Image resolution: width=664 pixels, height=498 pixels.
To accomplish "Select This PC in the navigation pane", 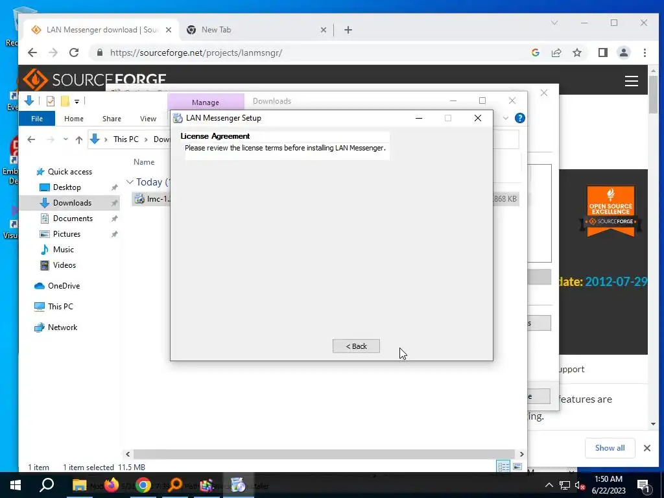I will [60, 307].
